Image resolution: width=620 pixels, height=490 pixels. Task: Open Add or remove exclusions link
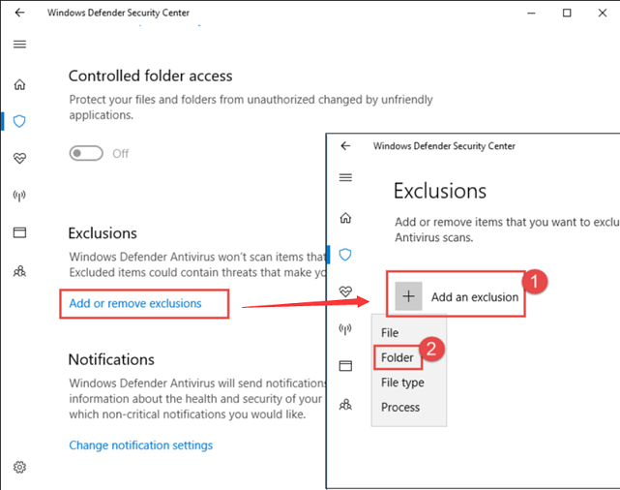pos(135,303)
